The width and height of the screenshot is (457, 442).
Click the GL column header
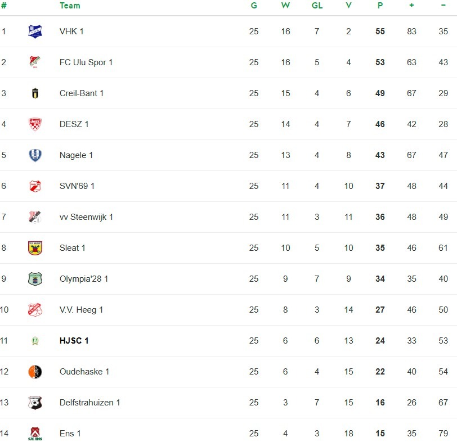[x=317, y=6]
